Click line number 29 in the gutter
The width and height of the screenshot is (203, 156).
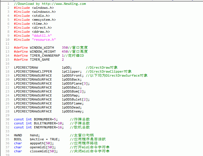pyautogui.click(x=7, y=115)
